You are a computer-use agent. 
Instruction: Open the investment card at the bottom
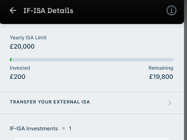click(x=92, y=138)
